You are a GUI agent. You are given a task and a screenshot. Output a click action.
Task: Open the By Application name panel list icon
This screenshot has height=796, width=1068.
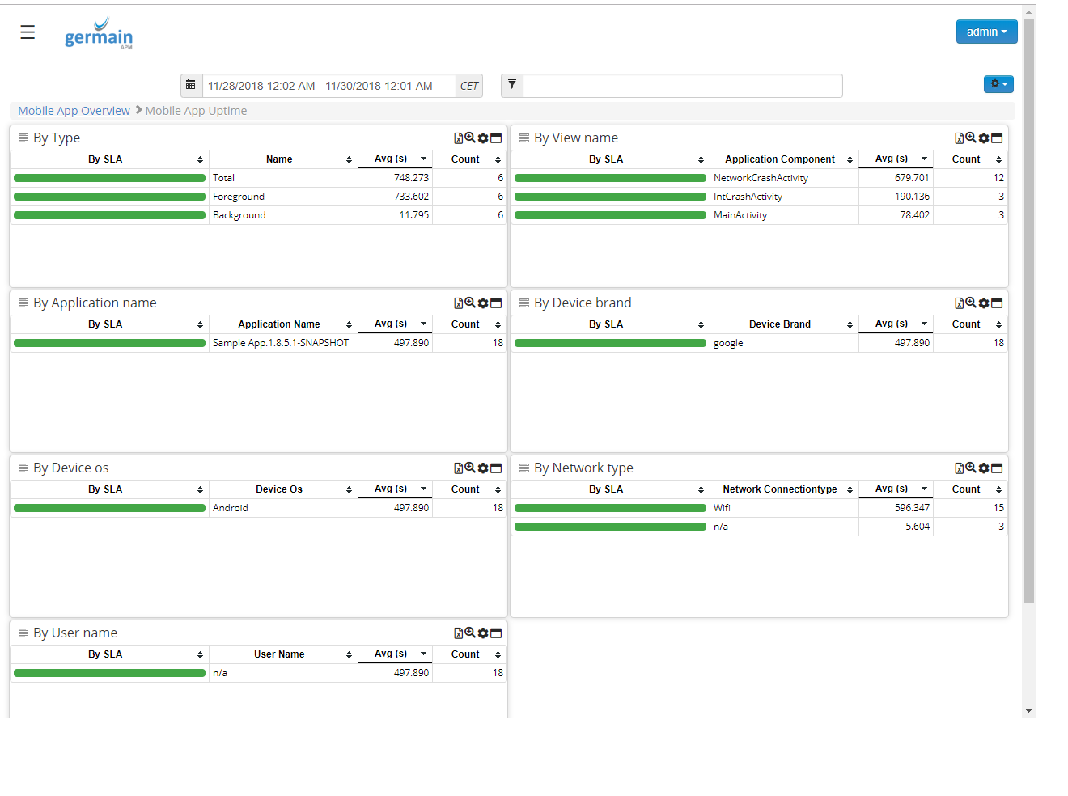tap(23, 303)
